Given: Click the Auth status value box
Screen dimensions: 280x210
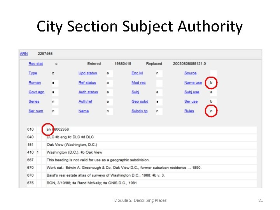Looking at the screenshot, I should 109,92.
